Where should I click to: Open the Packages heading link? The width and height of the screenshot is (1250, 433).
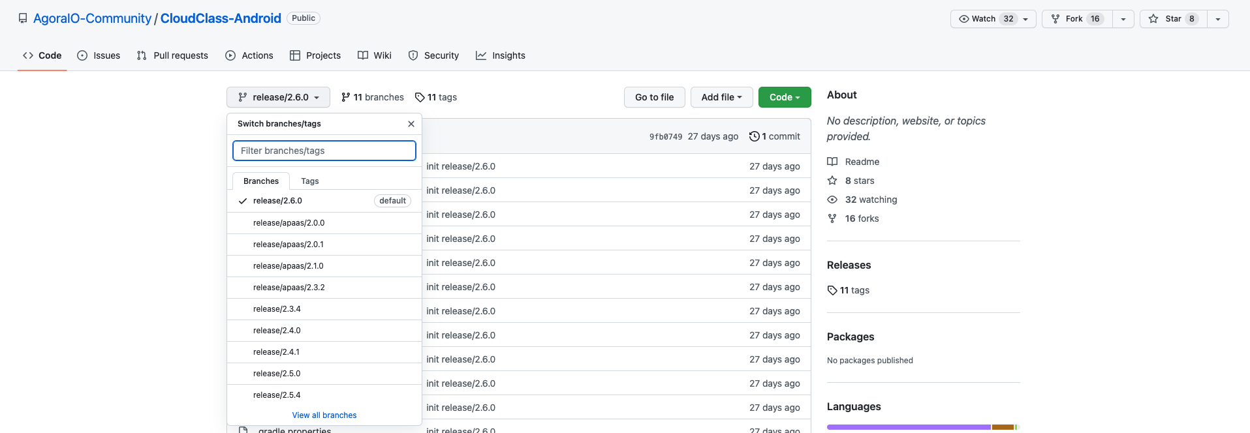pos(851,336)
